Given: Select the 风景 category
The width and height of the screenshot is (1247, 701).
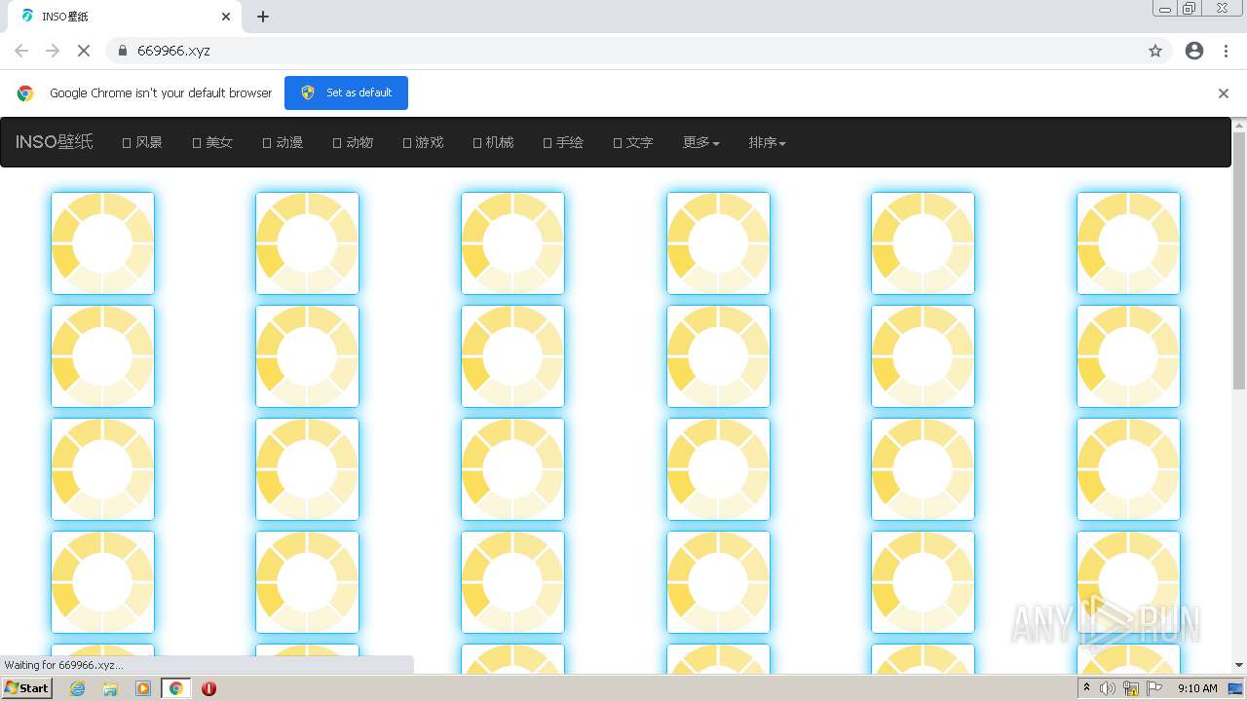Looking at the screenshot, I should coord(142,142).
